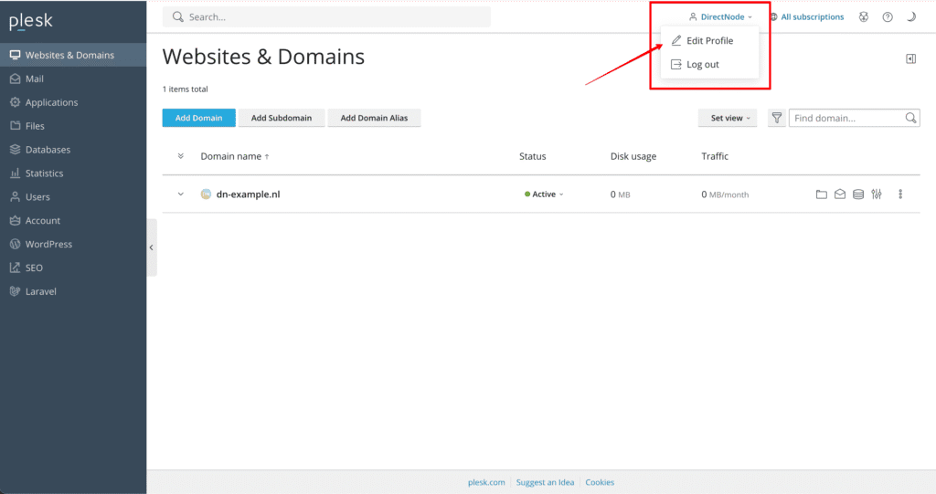
Task: Open the domain's file manager folder icon
Action: pyautogui.click(x=822, y=194)
